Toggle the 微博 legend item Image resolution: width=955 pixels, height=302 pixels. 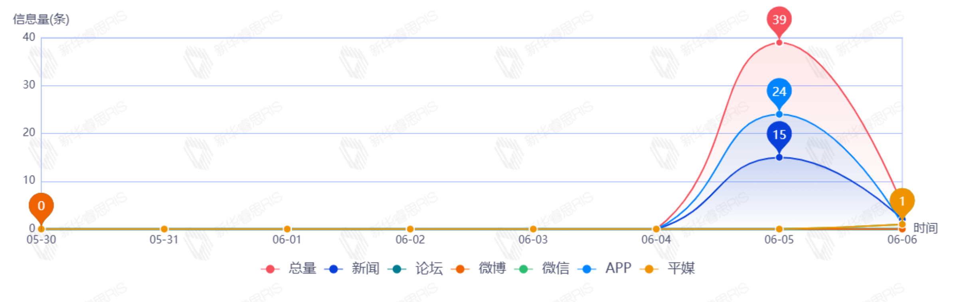click(478, 269)
